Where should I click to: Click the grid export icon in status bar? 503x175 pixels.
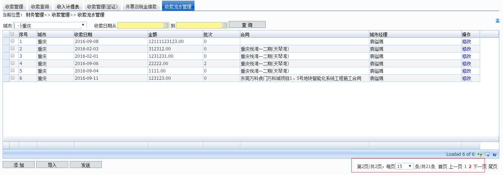(x=487, y=154)
